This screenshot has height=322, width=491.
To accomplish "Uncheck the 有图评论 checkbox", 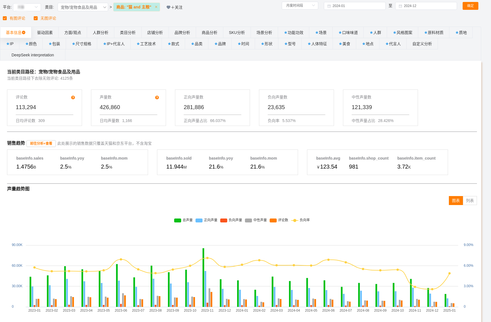I will coord(5,18).
